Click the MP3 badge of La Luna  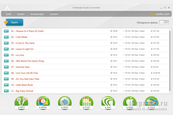(x=6, y=55)
